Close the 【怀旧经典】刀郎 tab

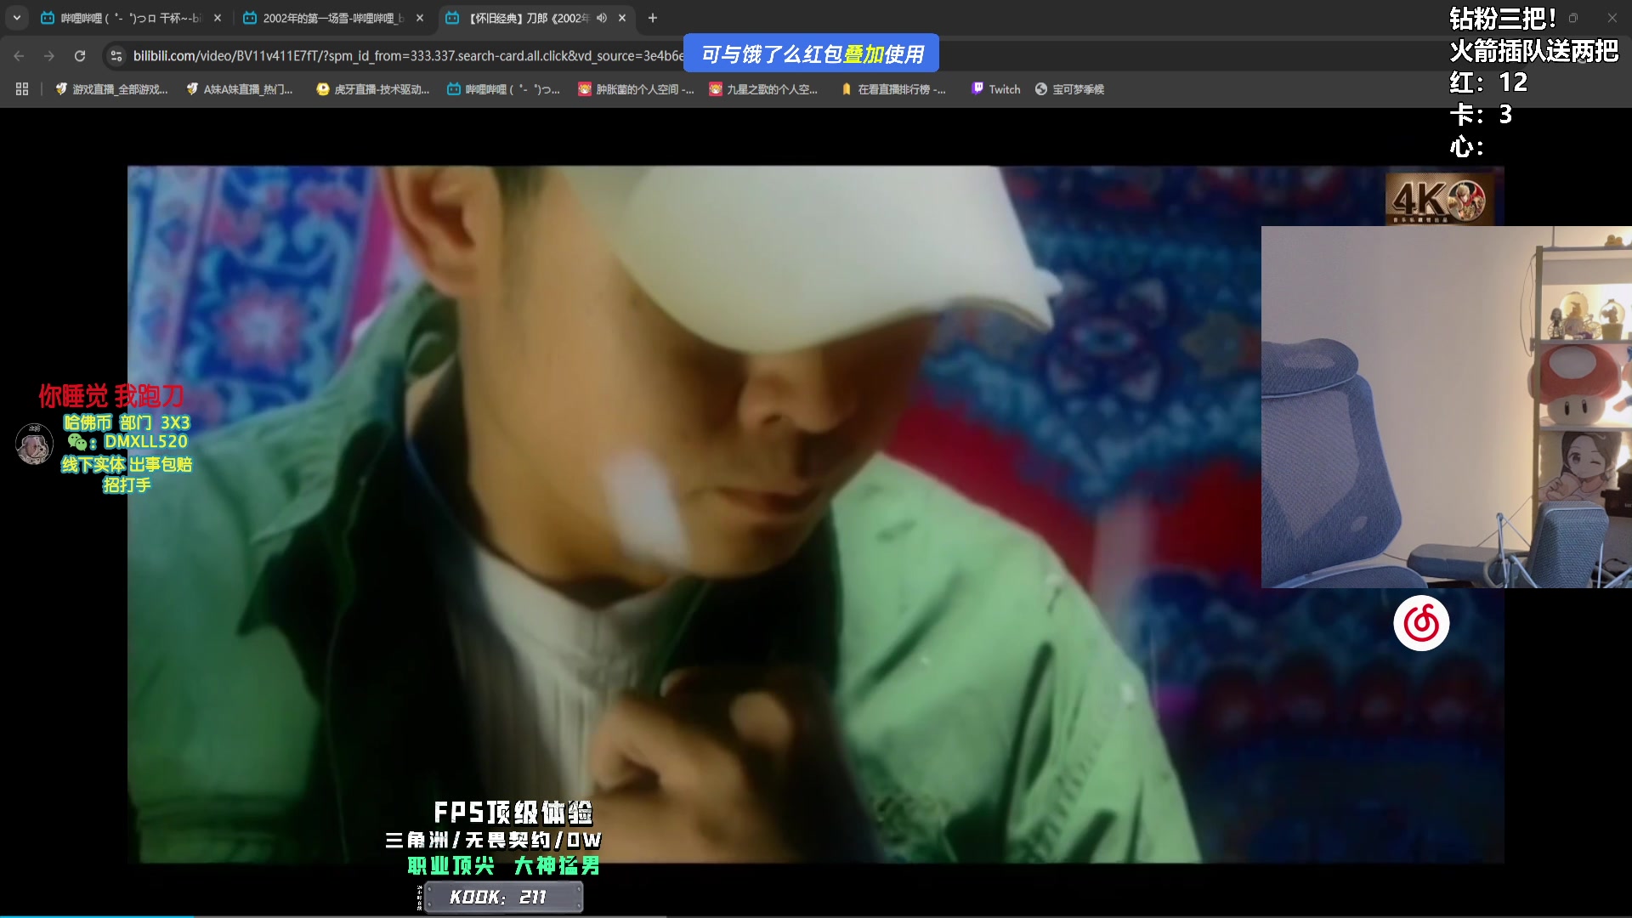[622, 18]
